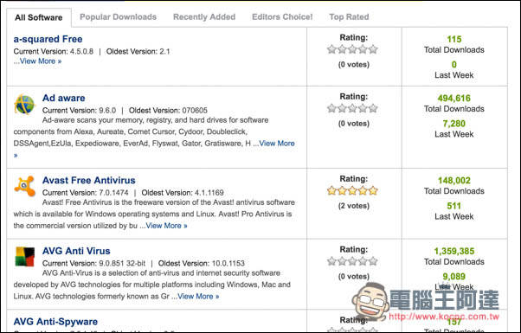
Task: Select the Top Rated tab
Action: pyautogui.click(x=349, y=17)
